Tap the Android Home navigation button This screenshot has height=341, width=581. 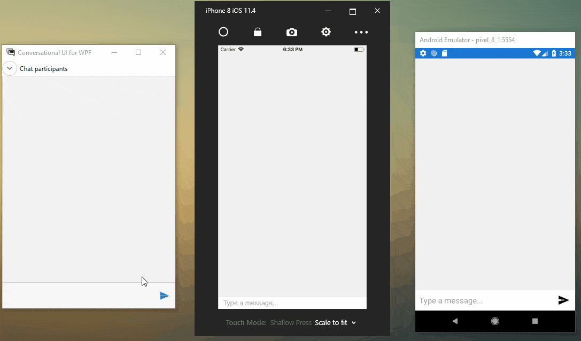click(x=495, y=321)
